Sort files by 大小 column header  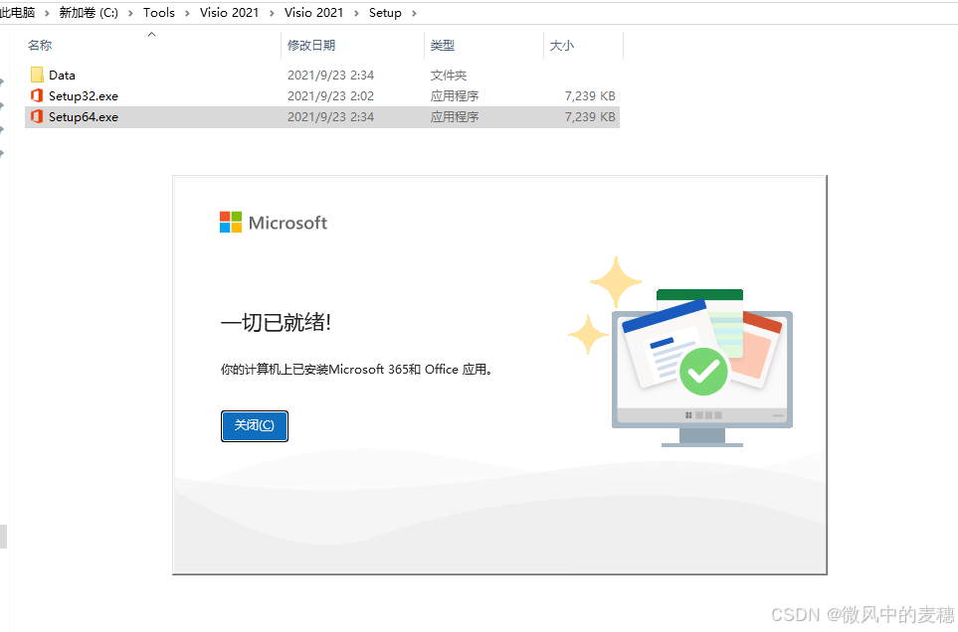coord(561,45)
